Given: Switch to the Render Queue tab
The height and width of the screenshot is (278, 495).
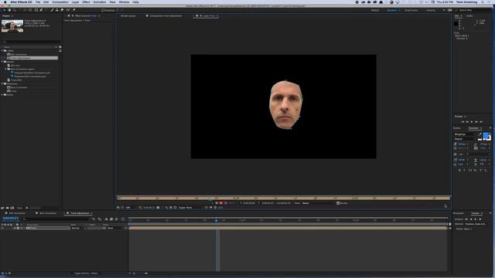Looking at the screenshot, I should [x=128, y=15].
